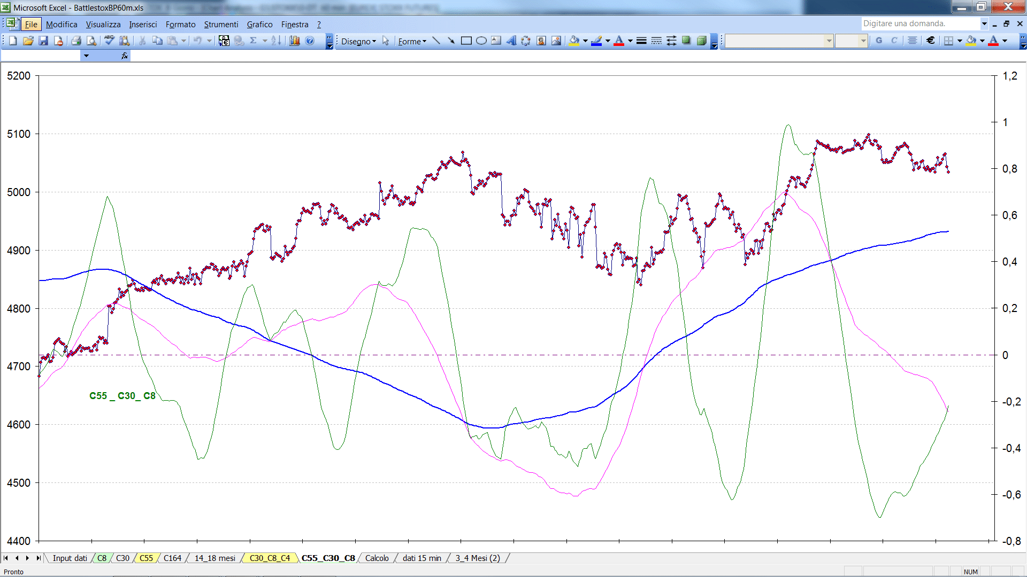Open the AutoSum functions dropdown arrow
Screen dimensions: 1027x577
(265, 41)
